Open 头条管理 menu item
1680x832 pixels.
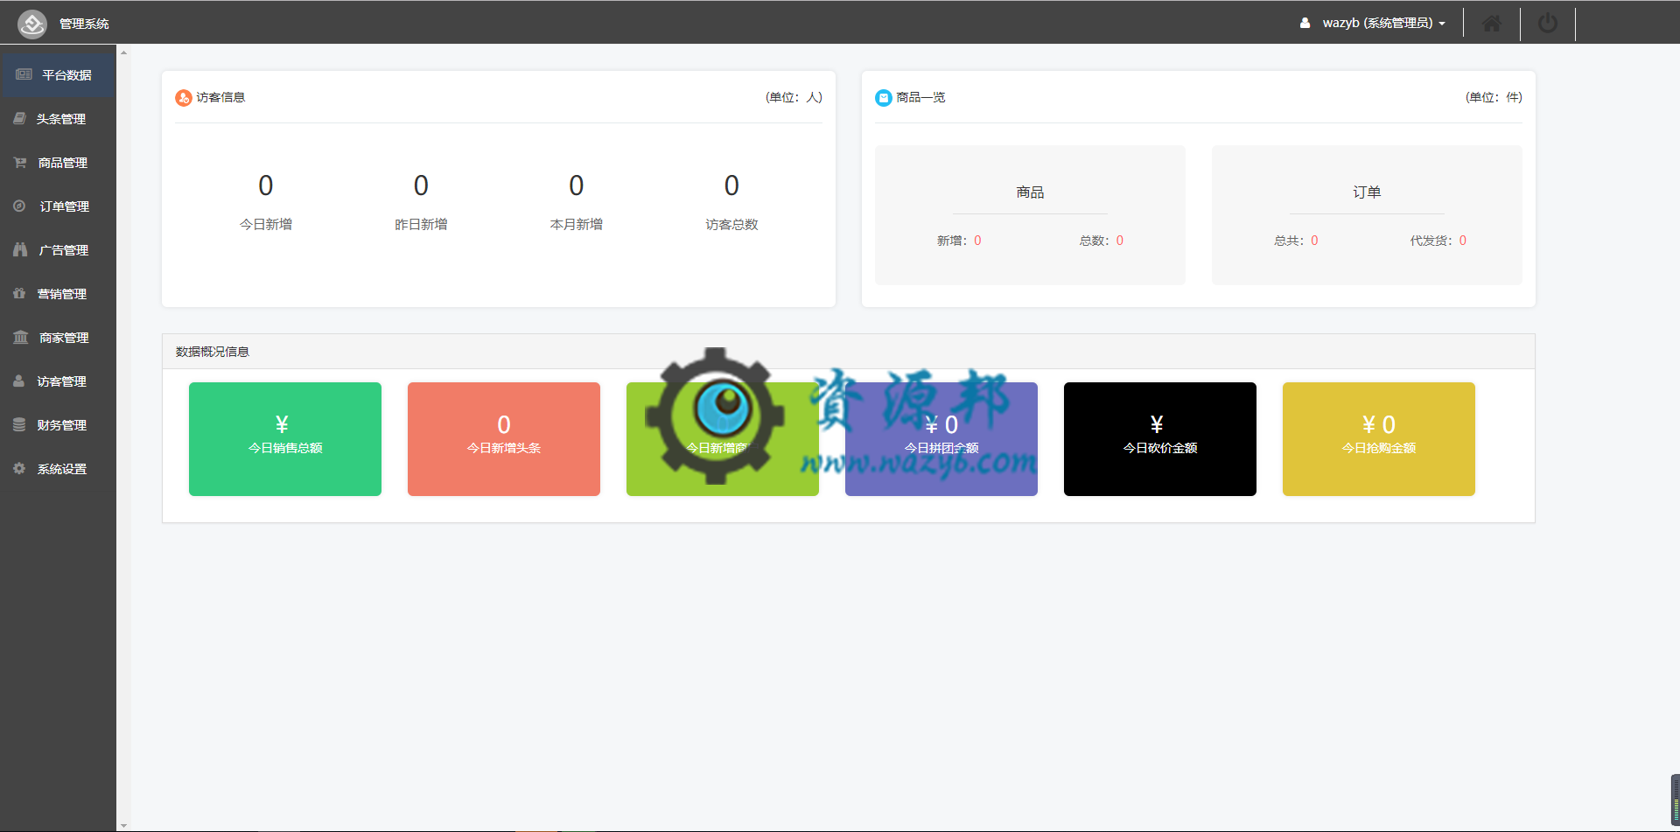tap(58, 119)
